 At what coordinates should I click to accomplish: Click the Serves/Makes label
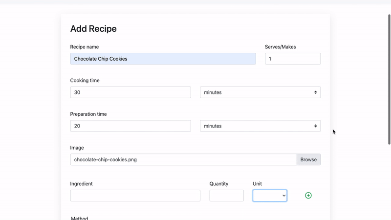pyautogui.click(x=280, y=47)
